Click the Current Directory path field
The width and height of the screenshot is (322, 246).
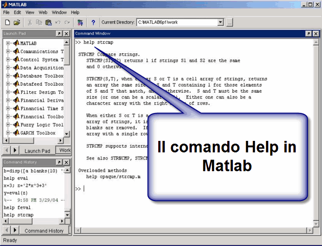click(177, 22)
